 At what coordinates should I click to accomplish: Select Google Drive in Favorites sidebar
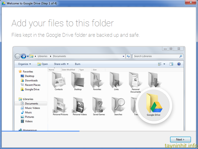32,89
